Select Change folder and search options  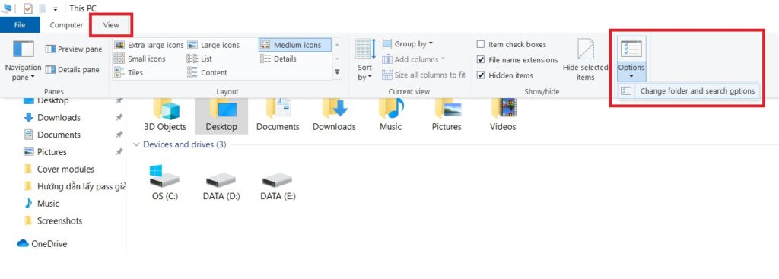click(688, 91)
